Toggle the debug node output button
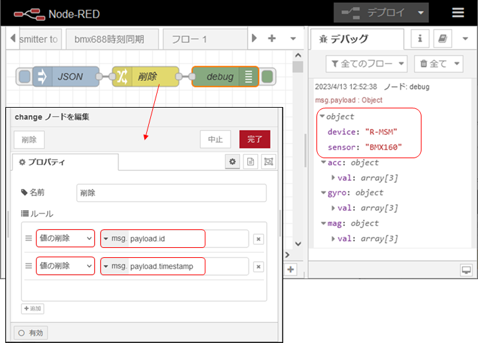This screenshot has width=478, height=343. tap(267, 76)
